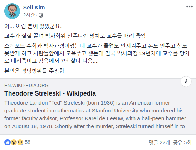The width and height of the screenshot is (196, 150).
Task: Click the Wow reaction emoji icon
Action: [14, 142]
